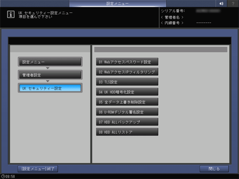This screenshot has width=239, height=179.
Task: Open 02 WebアクセスIPフィルタリング
Action: pyautogui.click(x=127, y=72)
